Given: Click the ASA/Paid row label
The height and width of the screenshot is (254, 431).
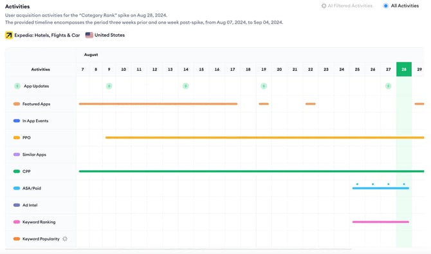Looking at the screenshot, I should coord(32,188).
